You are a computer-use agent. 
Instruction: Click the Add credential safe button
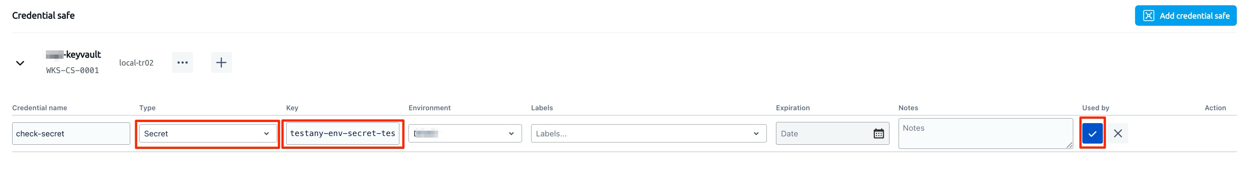pos(1186,16)
